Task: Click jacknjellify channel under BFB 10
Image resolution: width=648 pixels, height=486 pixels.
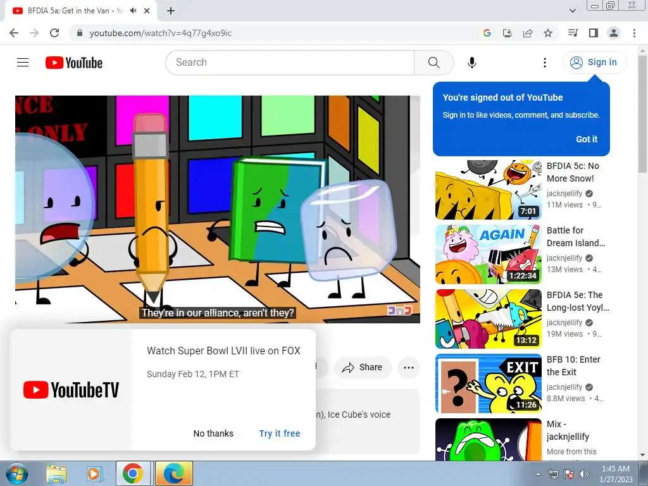Action: [564, 387]
